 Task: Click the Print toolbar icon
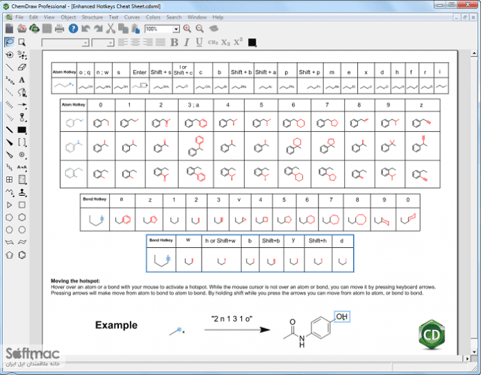click(x=60, y=28)
